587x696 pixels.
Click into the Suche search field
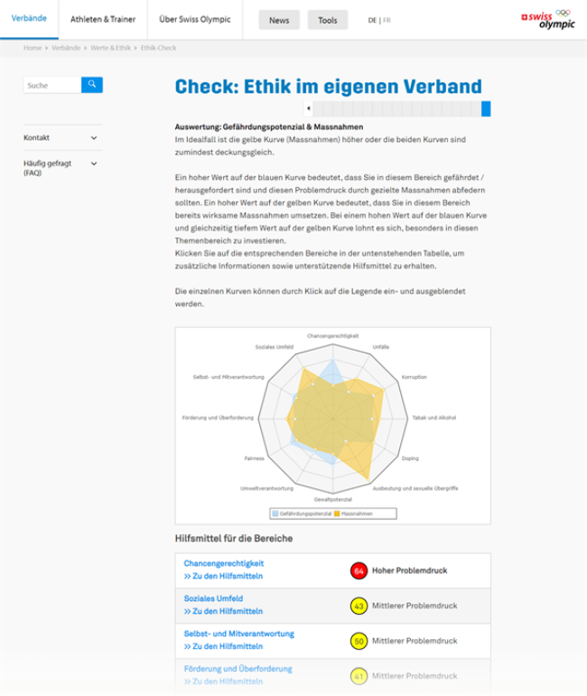pos(52,85)
